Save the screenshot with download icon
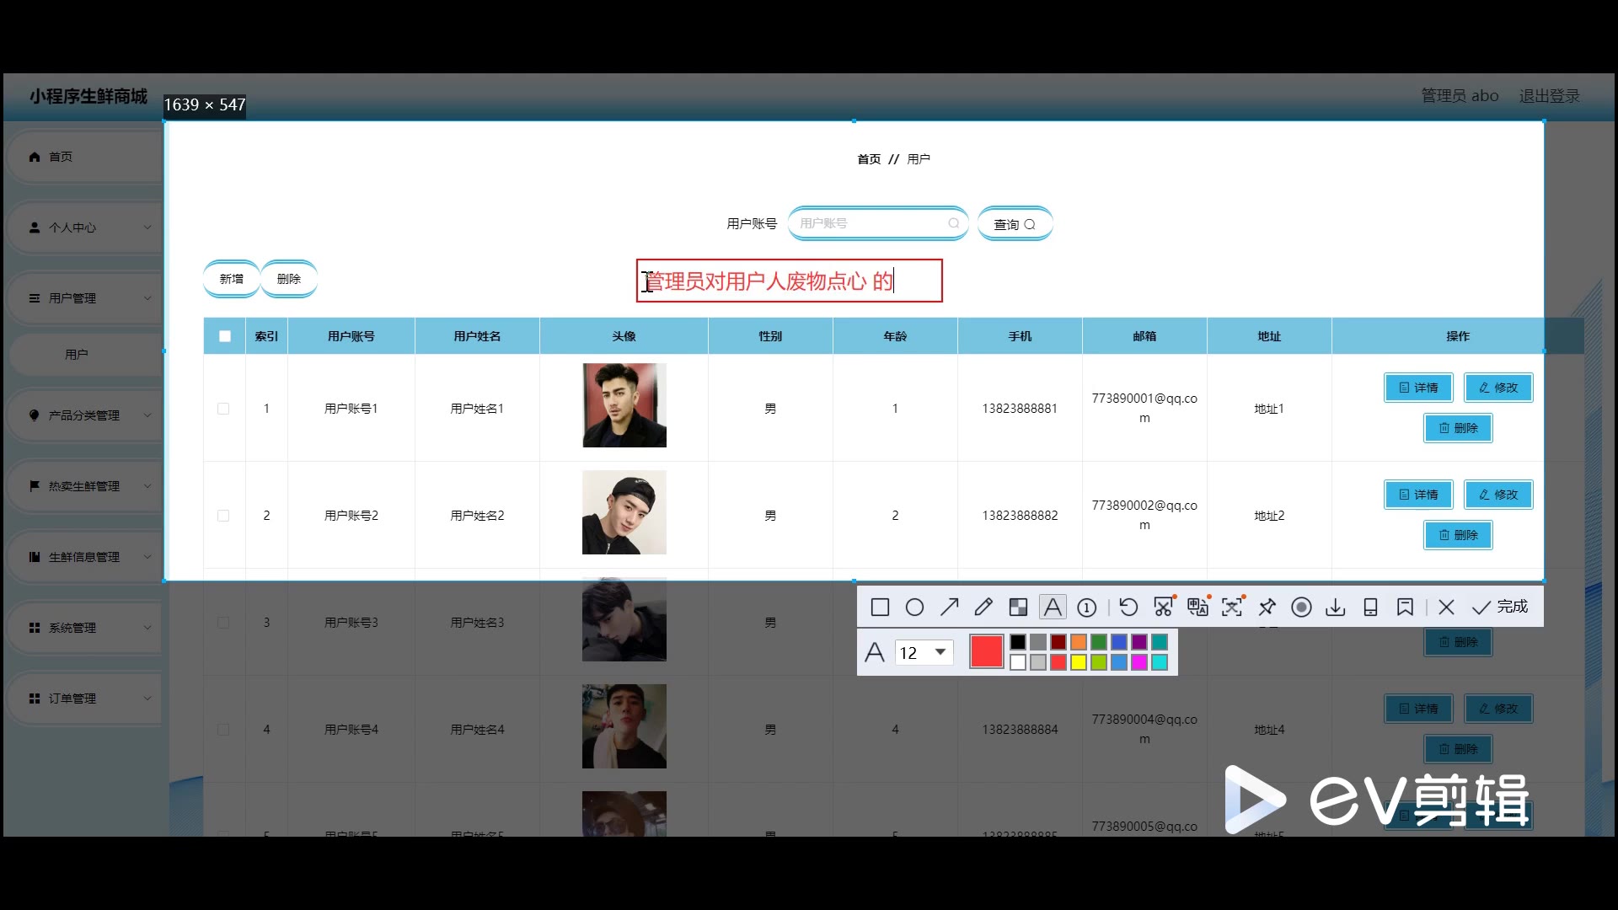This screenshot has width=1618, height=910. coord(1336,608)
